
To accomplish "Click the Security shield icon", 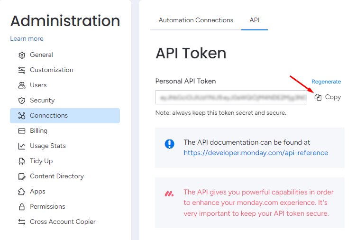I will pyautogui.click(x=21, y=101).
